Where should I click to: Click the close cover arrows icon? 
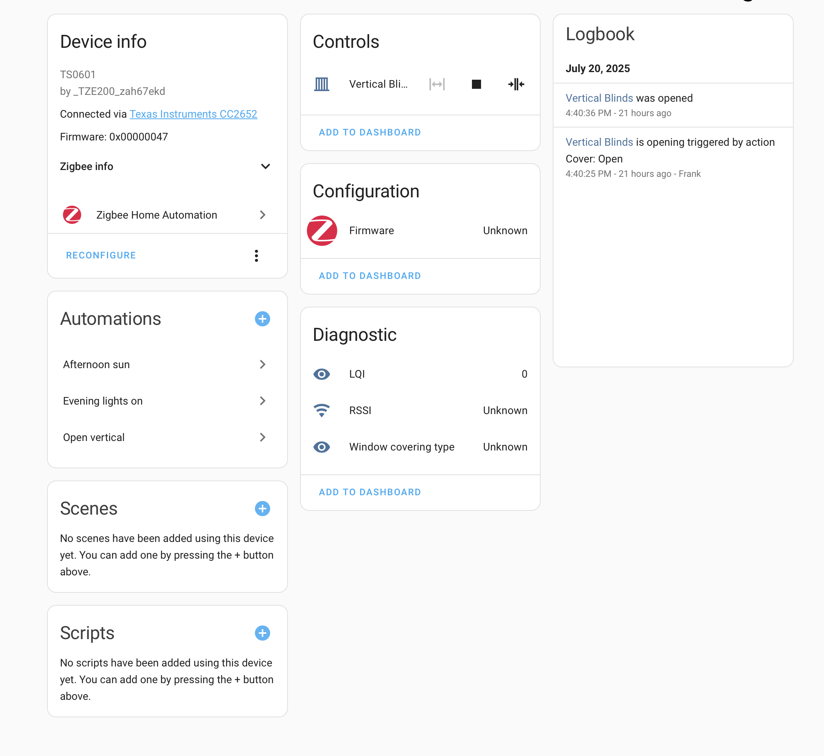(516, 84)
